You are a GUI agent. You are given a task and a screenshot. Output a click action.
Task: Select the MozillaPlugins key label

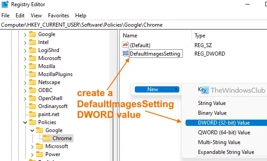(x=55, y=74)
